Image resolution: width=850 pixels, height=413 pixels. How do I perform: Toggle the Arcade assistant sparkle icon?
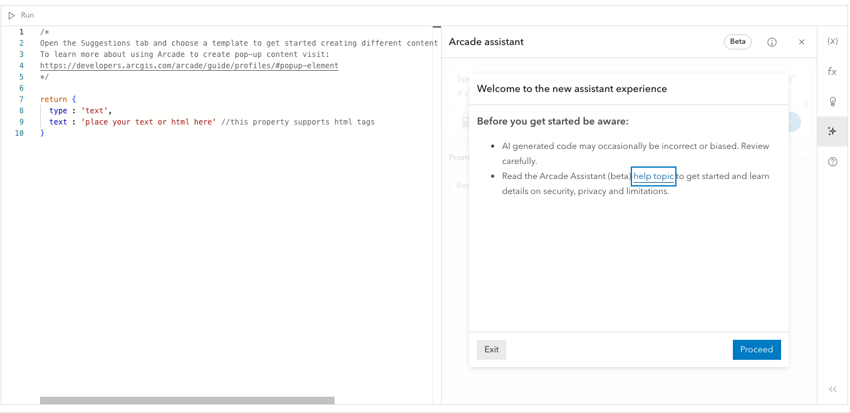(x=832, y=131)
